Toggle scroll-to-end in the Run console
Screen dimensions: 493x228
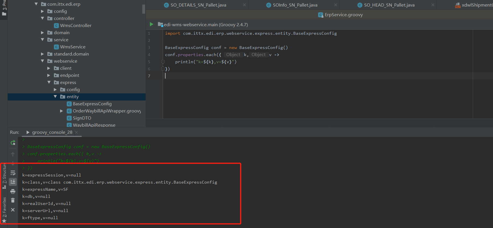pos(13,182)
